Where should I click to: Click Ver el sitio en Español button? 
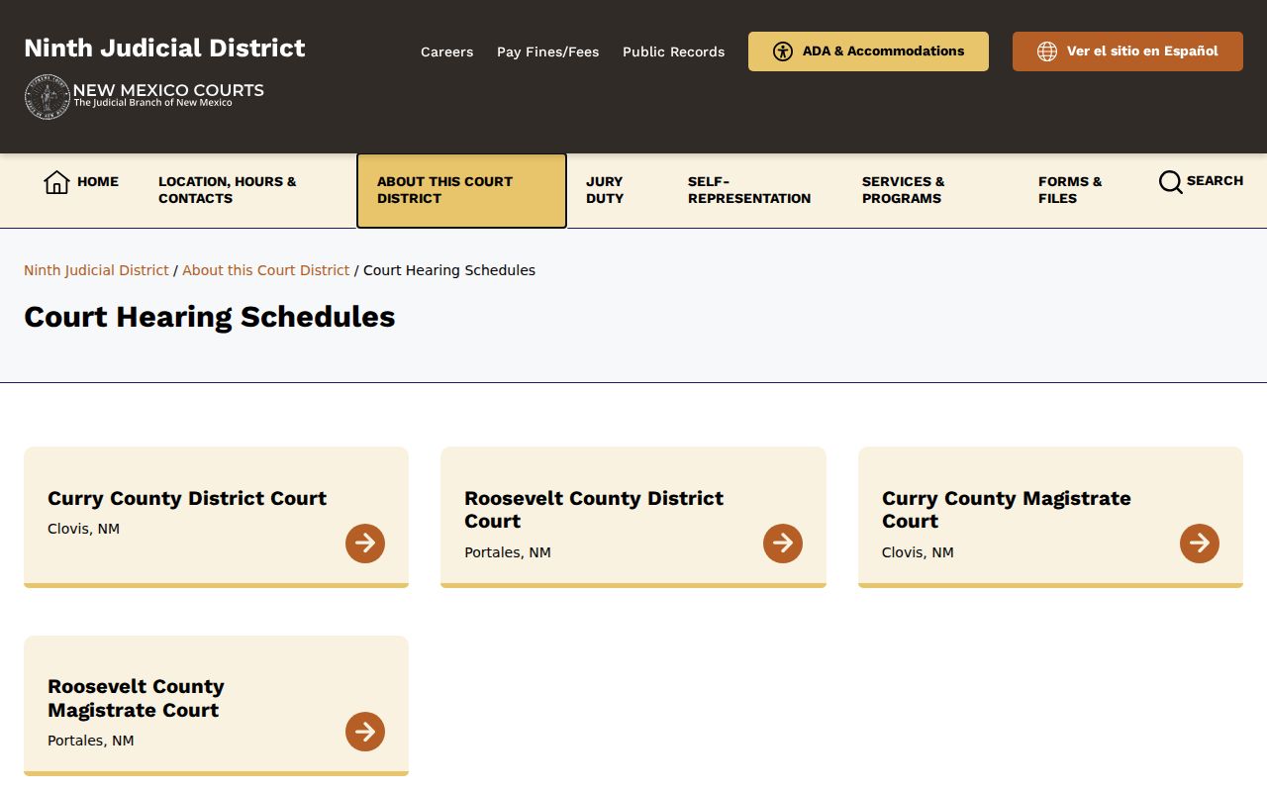tap(1127, 51)
